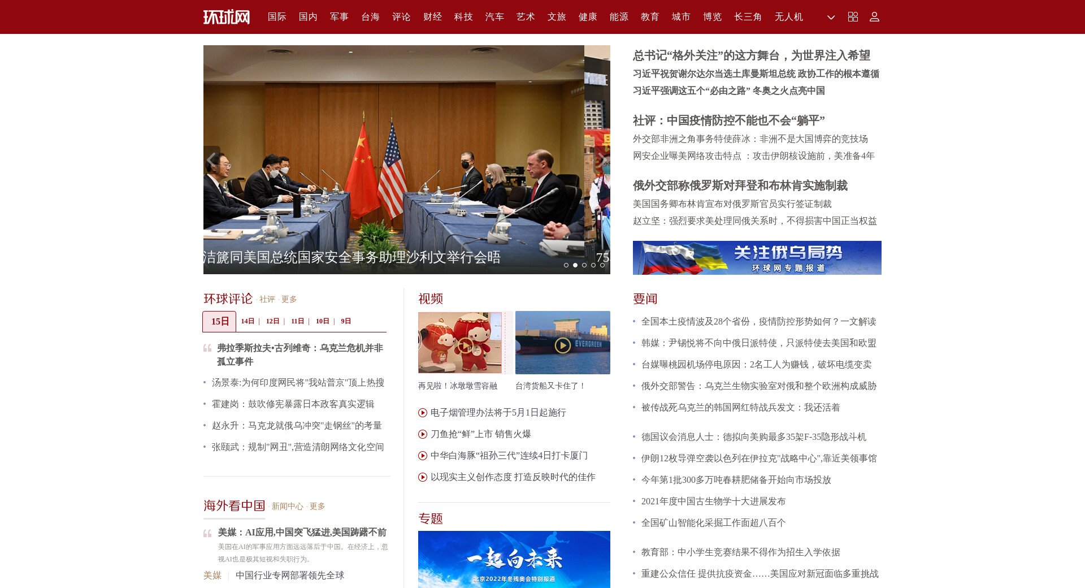Open the 新闻中心 link
This screenshot has height=588, width=1085.
[287, 507]
